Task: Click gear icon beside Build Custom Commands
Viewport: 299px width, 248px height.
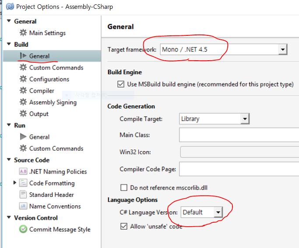Action: click(23, 68)
